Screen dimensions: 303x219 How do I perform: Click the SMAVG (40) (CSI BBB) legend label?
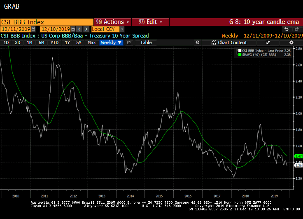point(259,55)
